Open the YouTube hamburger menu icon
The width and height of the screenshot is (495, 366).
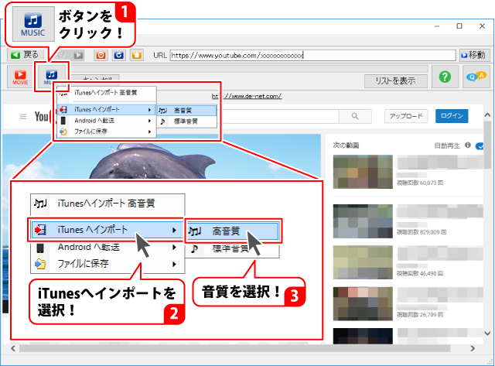23,117
